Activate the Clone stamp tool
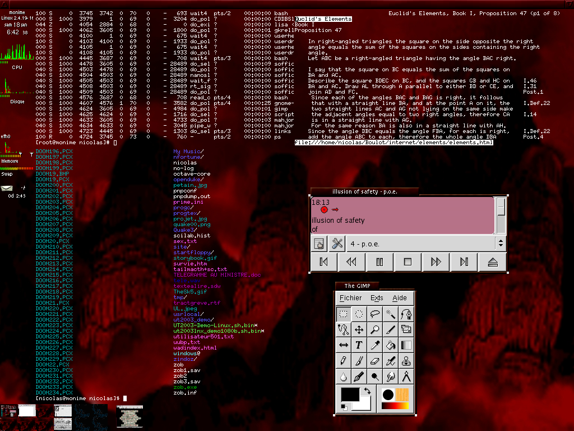Viewport: 574px width, 431px height. tap(406, 361)
